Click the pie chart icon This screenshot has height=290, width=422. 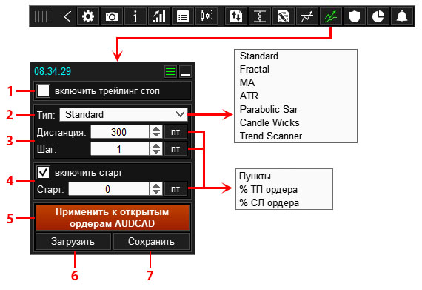378,16
